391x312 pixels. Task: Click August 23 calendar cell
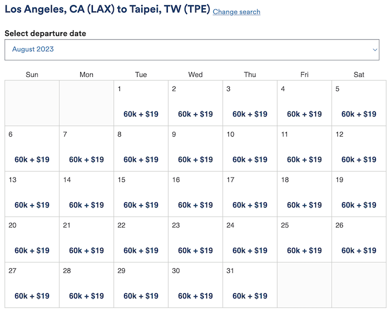[x=195, y=239]
